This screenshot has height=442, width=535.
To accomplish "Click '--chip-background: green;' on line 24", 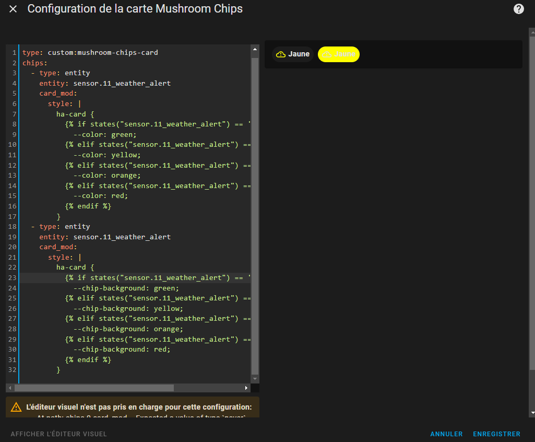I will click(126, 288).
